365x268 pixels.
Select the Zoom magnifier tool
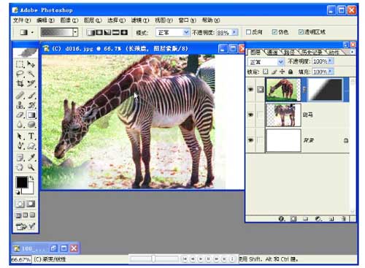[31, 167]
